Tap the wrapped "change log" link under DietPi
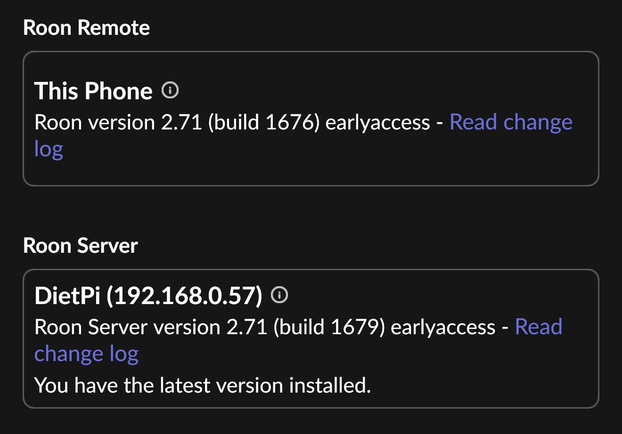Screen dimensions: 622x434 click(86, 354)
